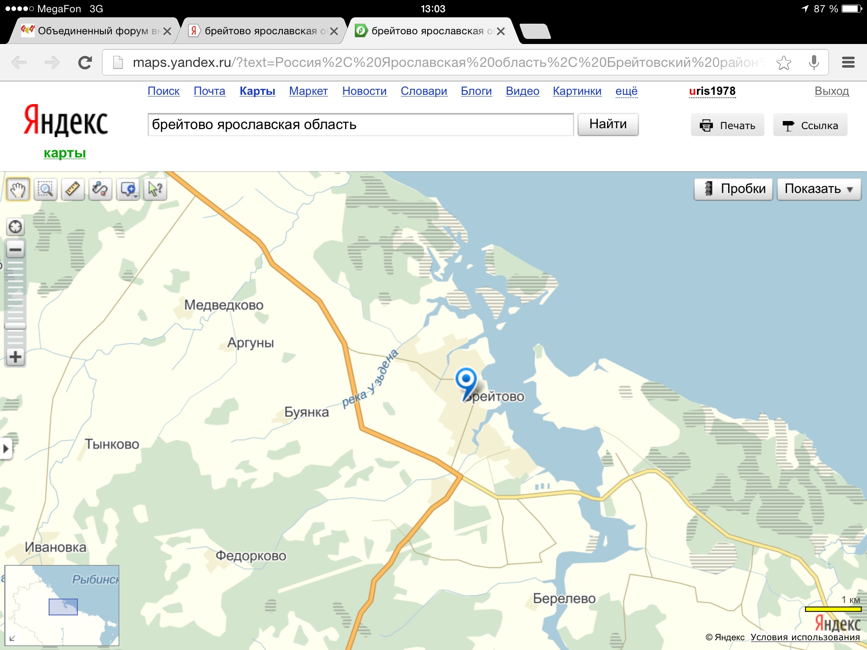Click the Ссылка link button
The width and height of the screenshot is (867, 650).
pyautogui.click(x=810, y=125)
